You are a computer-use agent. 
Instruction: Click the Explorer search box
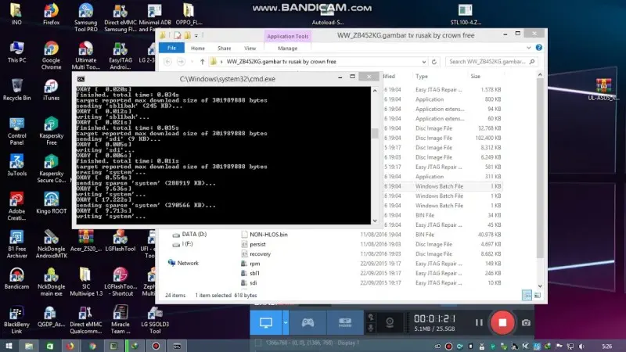pos(491,62)
